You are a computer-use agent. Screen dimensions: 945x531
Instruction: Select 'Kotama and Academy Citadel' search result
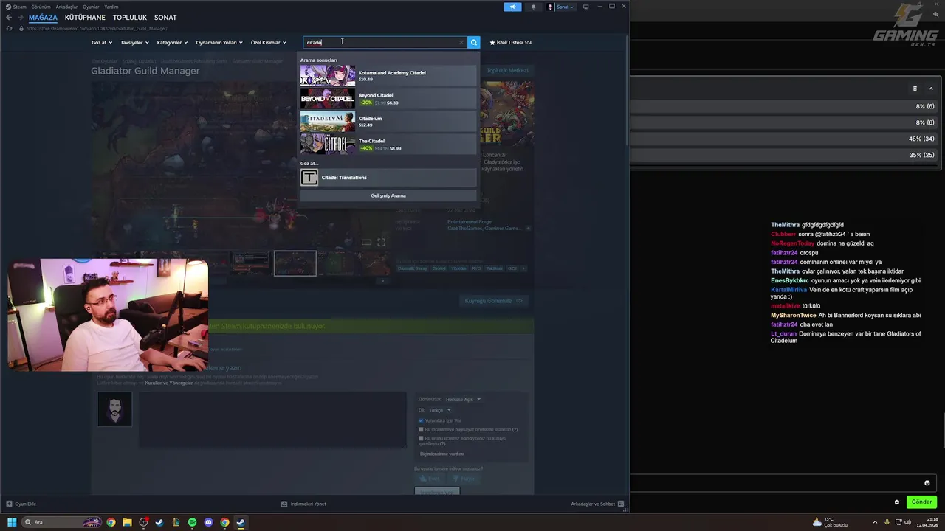(x=388, y=75)
